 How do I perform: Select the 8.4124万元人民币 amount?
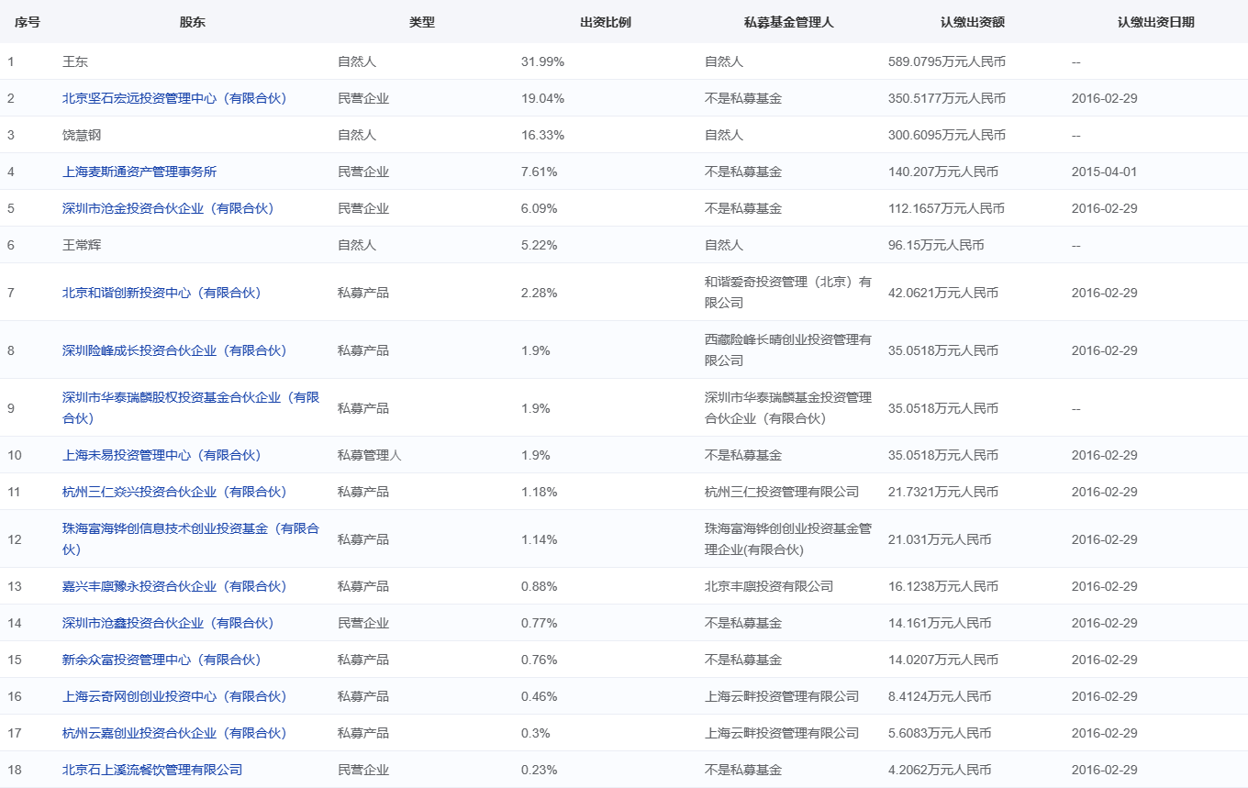(x=940, y=696)
